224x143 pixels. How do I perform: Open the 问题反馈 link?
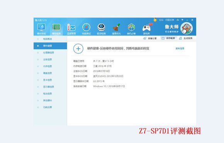coord(170,20)
